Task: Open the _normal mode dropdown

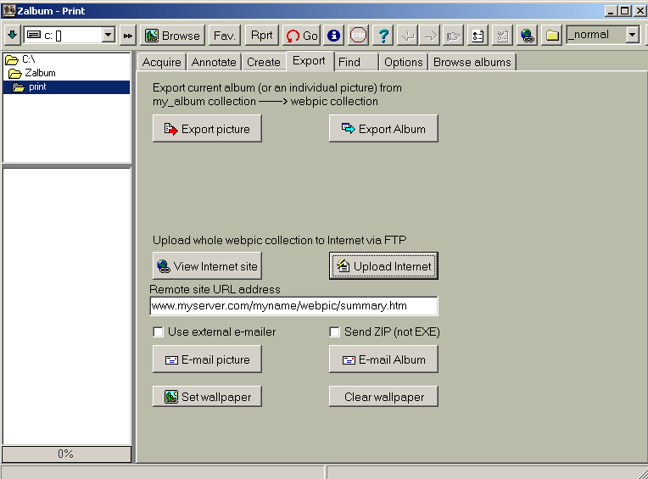Action: click(x=632, y=35)
